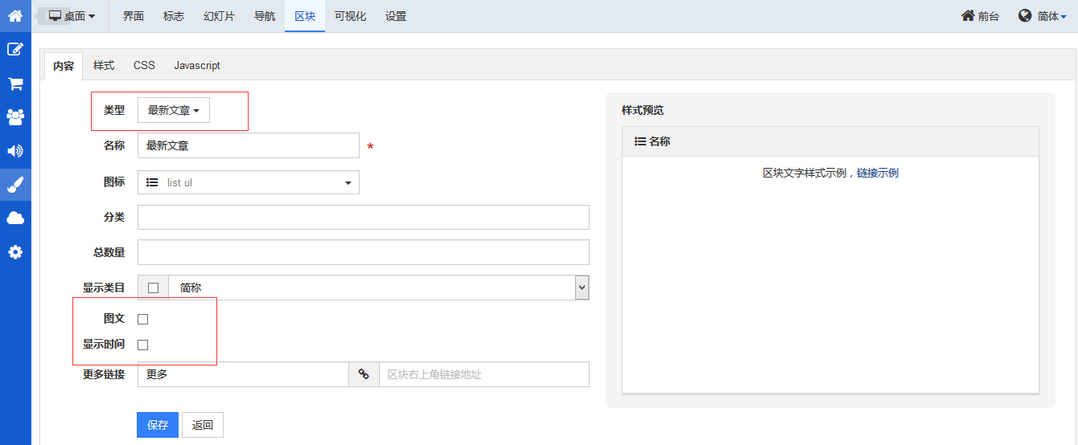This screenshot has height=445, width=1078.
Task: Tick the 显示时间 checkbox
Action: pyautogui.click(x=143, y=345)
